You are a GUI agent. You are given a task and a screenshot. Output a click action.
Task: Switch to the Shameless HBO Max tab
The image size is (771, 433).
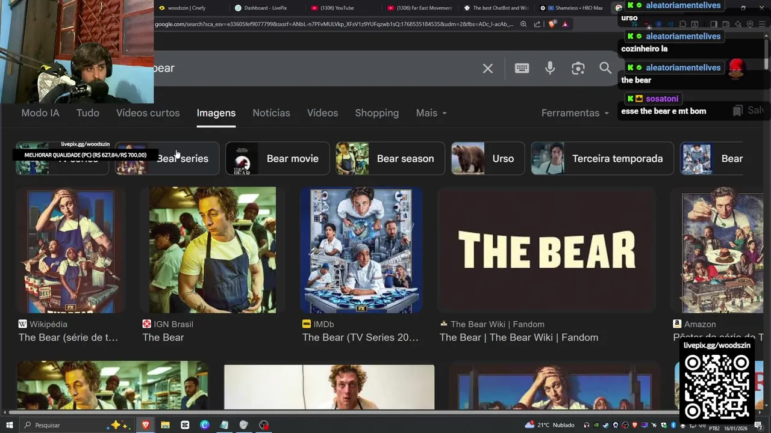(x=572, y=8)
